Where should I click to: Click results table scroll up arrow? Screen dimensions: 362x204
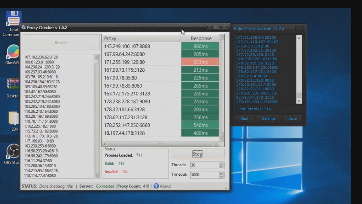[x=222, y=37]
